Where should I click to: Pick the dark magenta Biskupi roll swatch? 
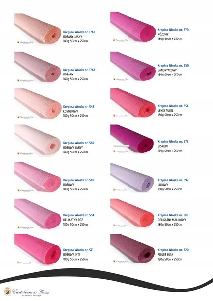click(x=132, y=139)
